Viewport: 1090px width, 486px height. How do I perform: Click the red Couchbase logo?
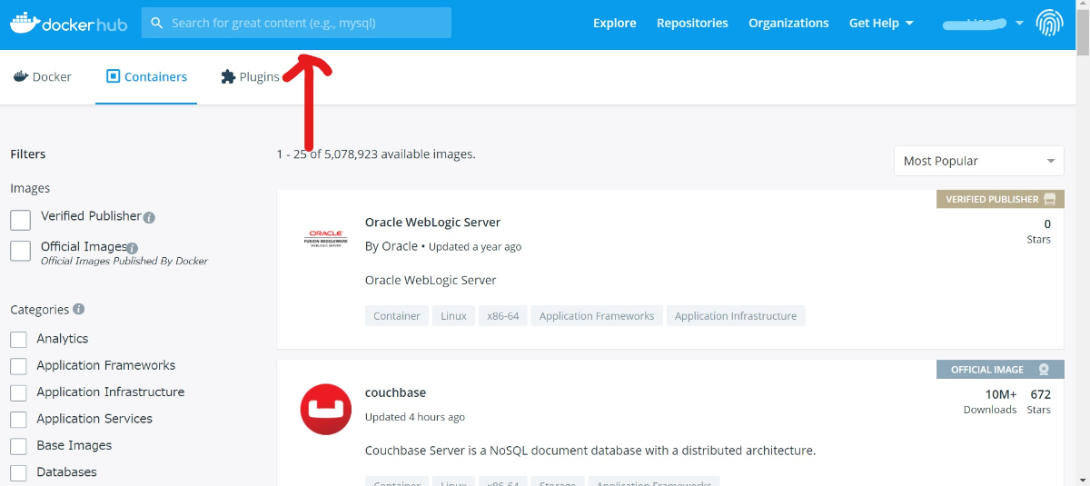(326, 410)
